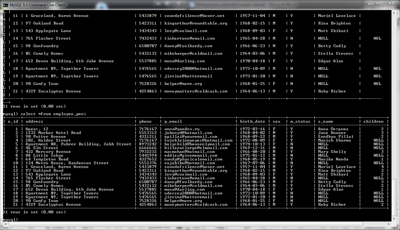Click the phone number 5552376
Screen dimensions: 400x230
[148, 163]
